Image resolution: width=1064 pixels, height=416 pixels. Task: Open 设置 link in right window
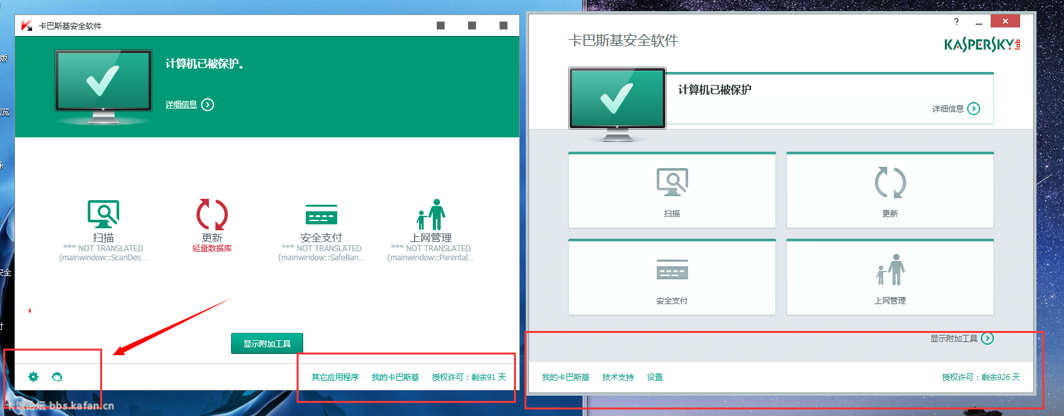(655, 377)
